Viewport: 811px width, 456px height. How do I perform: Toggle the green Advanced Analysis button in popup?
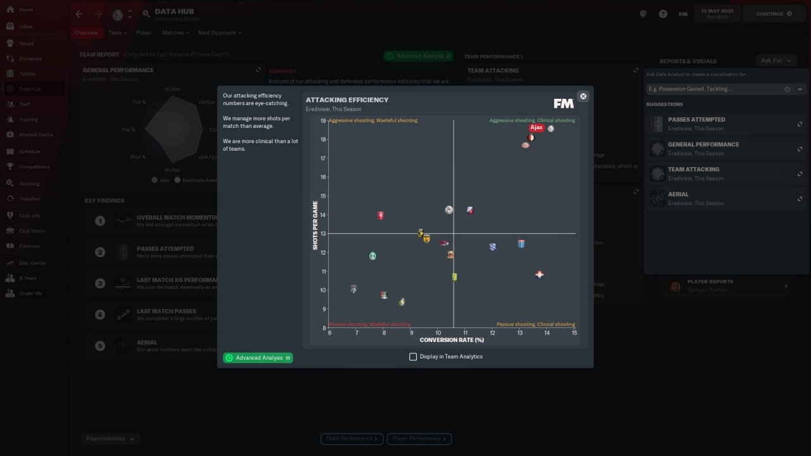coord(258,358)
